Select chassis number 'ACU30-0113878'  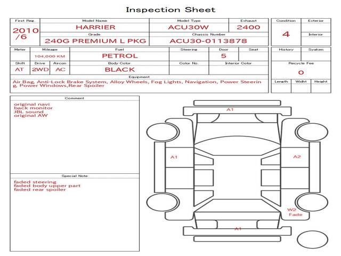[x=208, y=41]
